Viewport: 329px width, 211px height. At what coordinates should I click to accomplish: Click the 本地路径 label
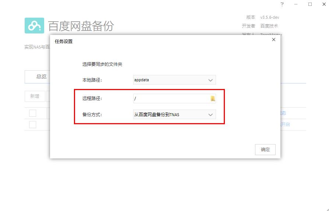click(x=92, y=80)
